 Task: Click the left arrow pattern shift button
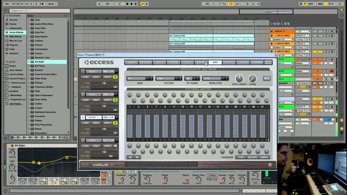(x=130, y=157)
